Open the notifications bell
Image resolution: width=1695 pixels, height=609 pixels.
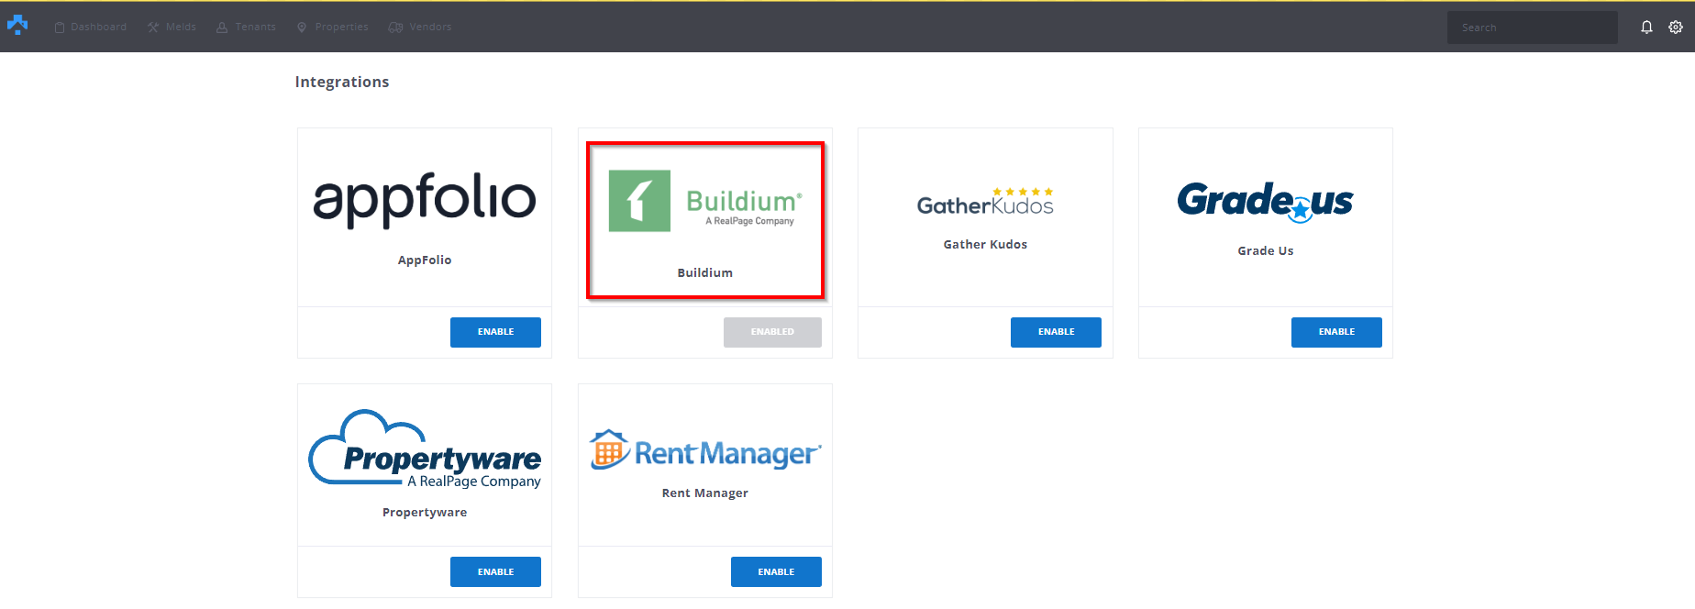[x=1646, y=28]
